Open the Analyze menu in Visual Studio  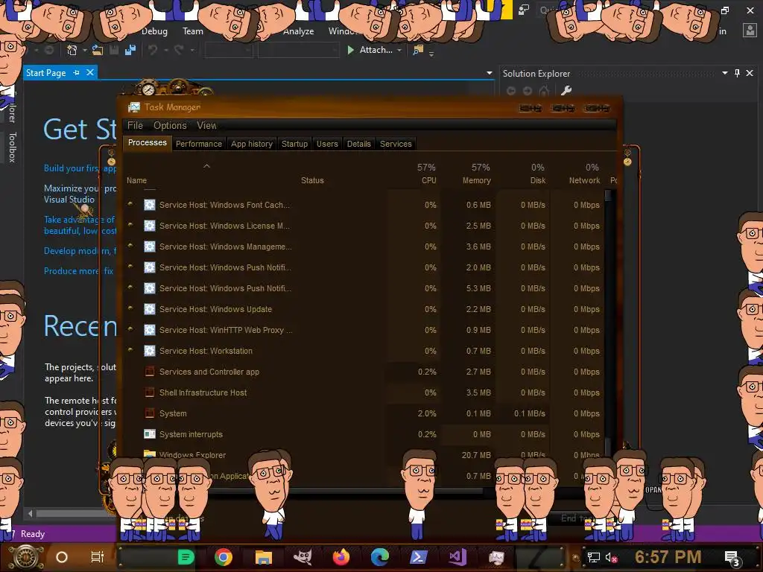(298, 31)
